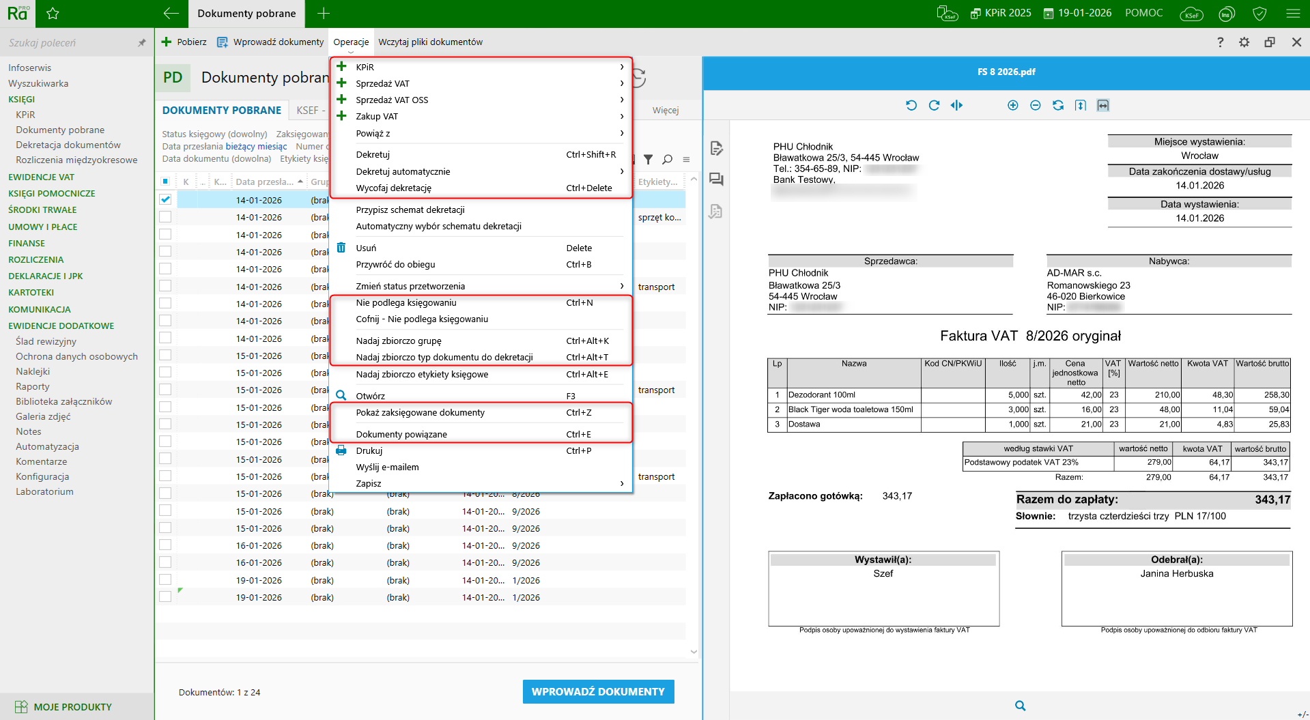The image size is (1310, 720).
Task: Select Drukuj from the Operacje menu
Action: pos(369,450)
